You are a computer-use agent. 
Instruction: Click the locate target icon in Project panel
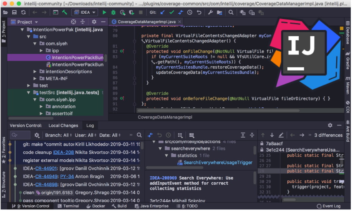(74, 22)
